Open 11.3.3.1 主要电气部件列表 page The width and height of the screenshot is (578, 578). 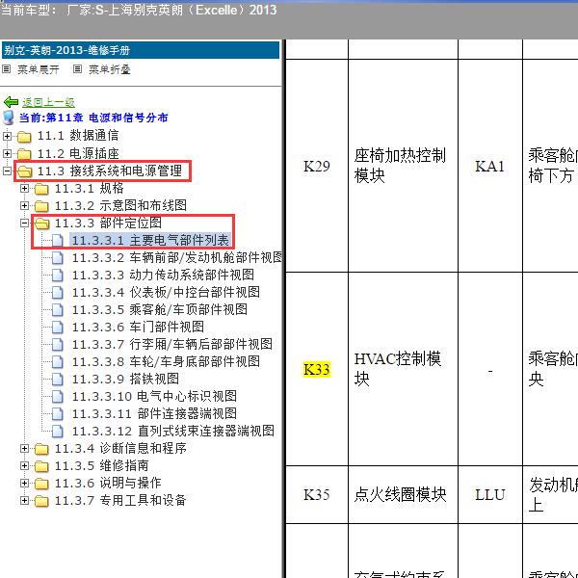(x=150, y=240)
